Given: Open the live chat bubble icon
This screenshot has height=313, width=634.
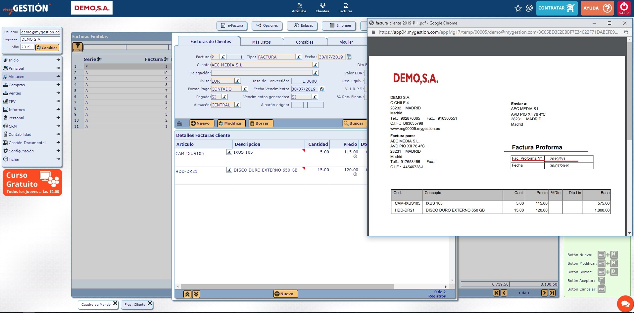Looking at the screenshot, I should pos(625,304).
